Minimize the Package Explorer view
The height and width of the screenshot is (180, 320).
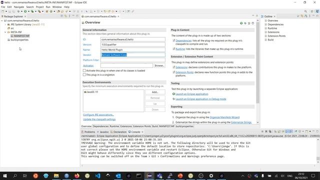point(73,16)
